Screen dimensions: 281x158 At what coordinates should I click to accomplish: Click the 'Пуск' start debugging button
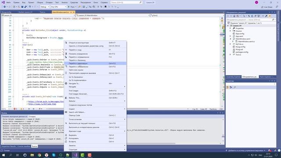72,7
